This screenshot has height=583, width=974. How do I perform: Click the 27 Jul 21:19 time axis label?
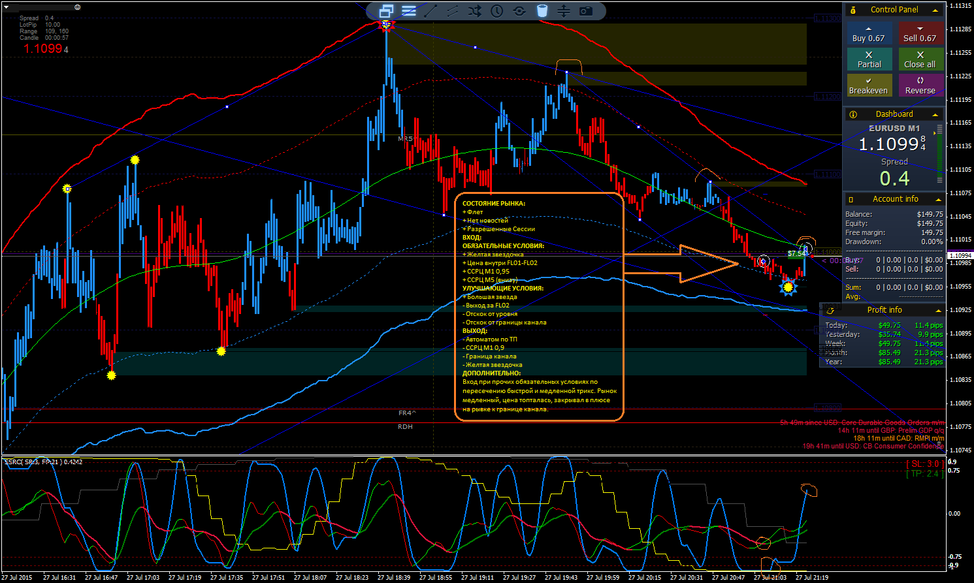812,577
